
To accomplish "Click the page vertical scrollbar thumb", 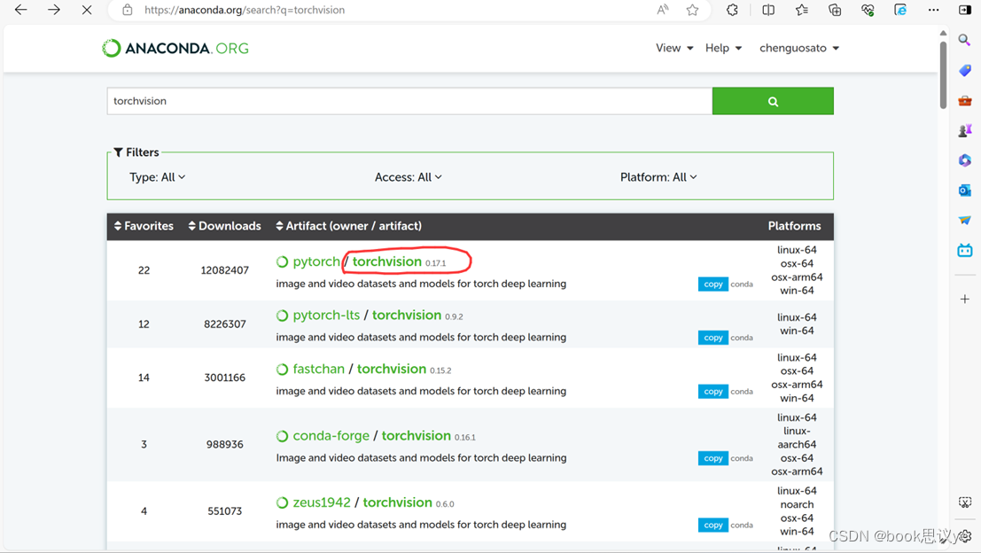I will (x=943, y=75).
